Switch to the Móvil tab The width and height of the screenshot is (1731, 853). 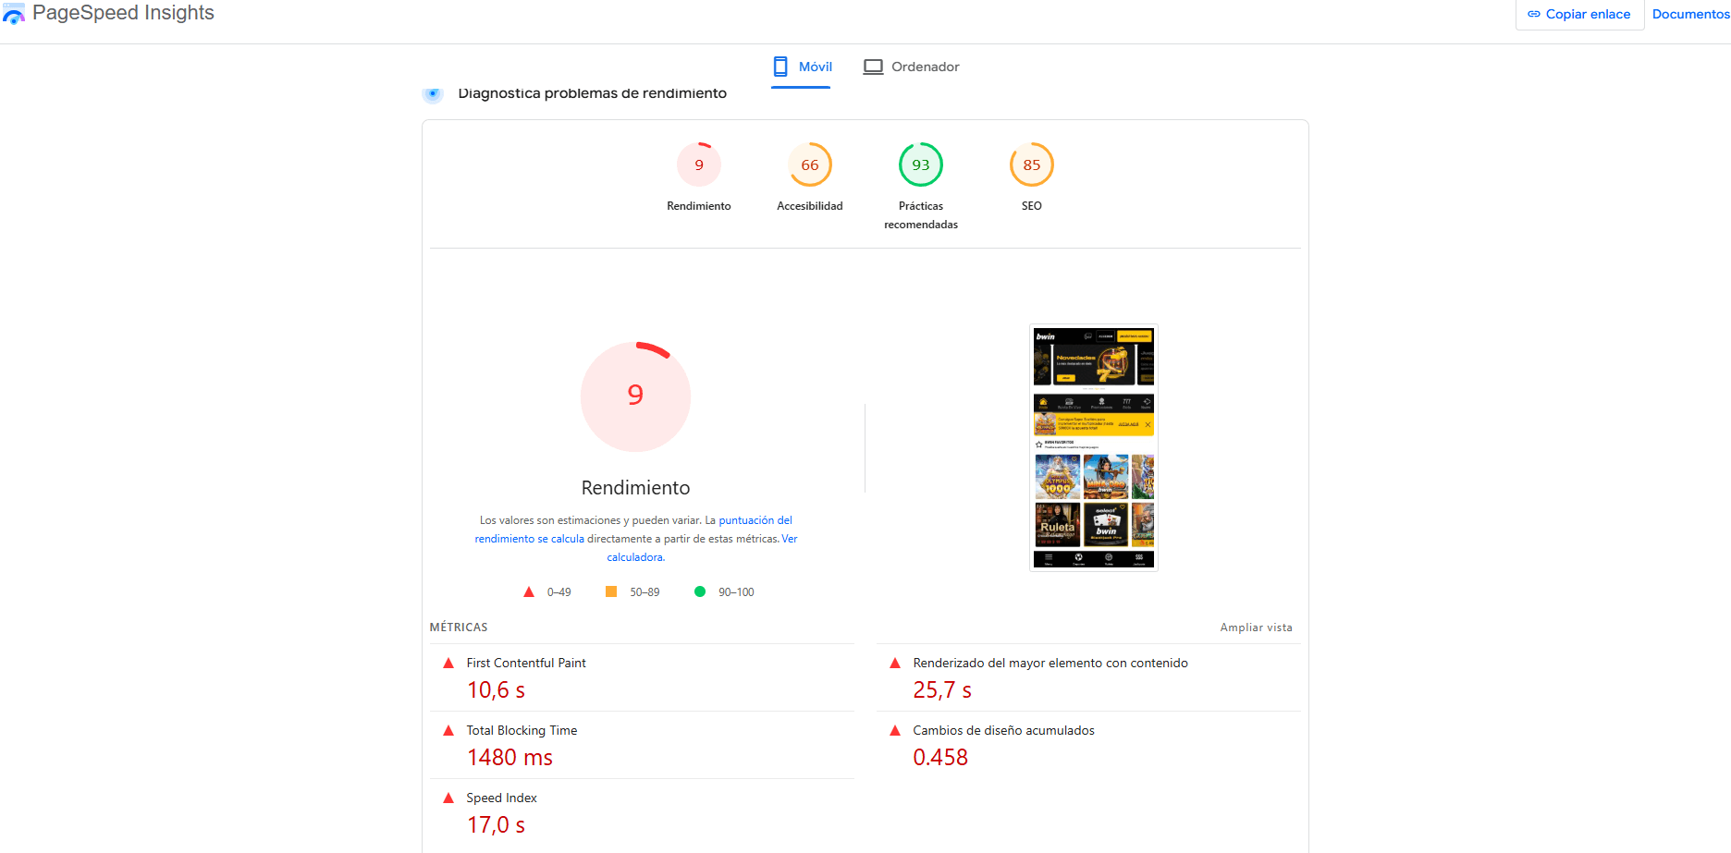pyautogui.click(x=802, y=67)
